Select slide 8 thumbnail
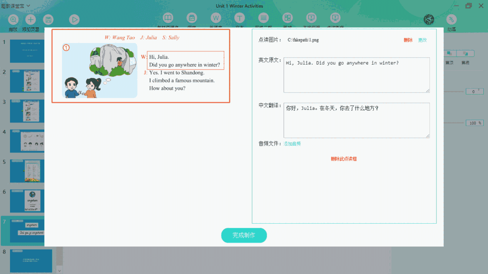The width and height of the screenshot is (488, 274). (x=31, y=261)
